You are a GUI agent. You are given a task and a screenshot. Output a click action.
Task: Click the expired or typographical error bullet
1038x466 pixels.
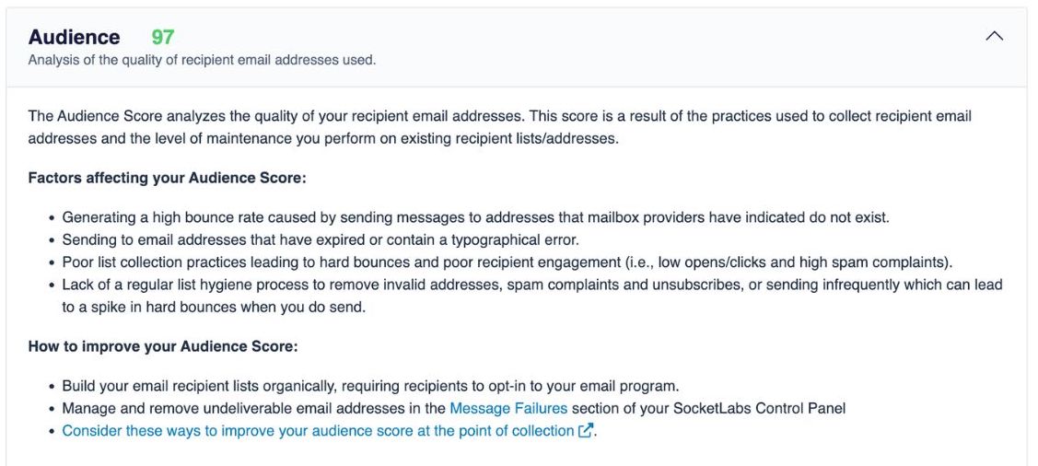pyautogui.click(x=321, y=239)
